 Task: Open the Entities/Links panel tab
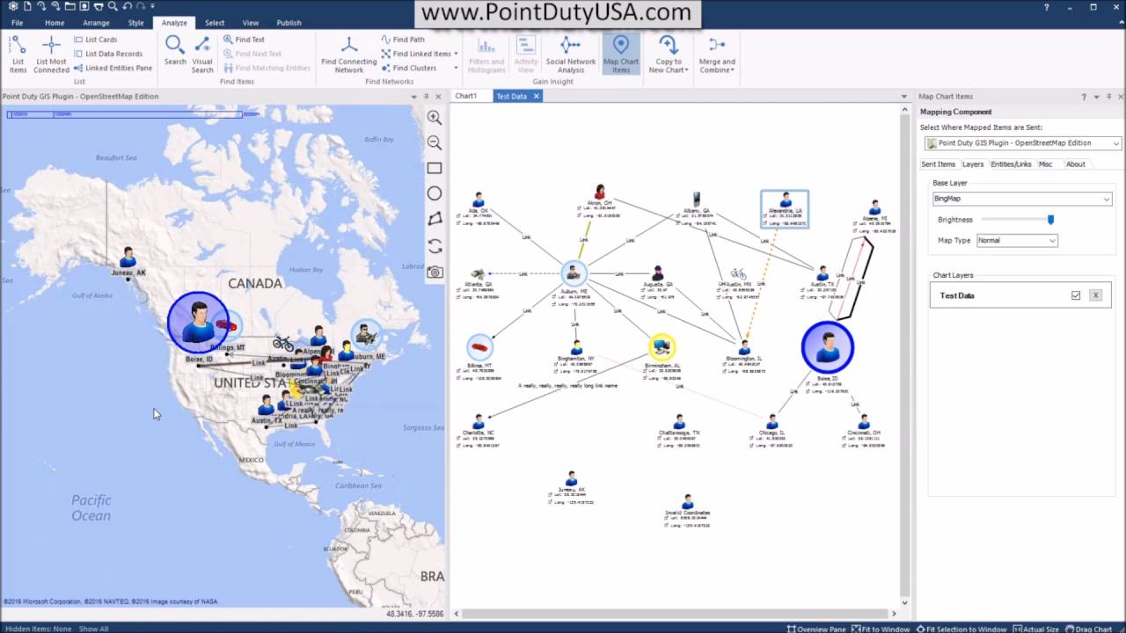click(1011, 164)
